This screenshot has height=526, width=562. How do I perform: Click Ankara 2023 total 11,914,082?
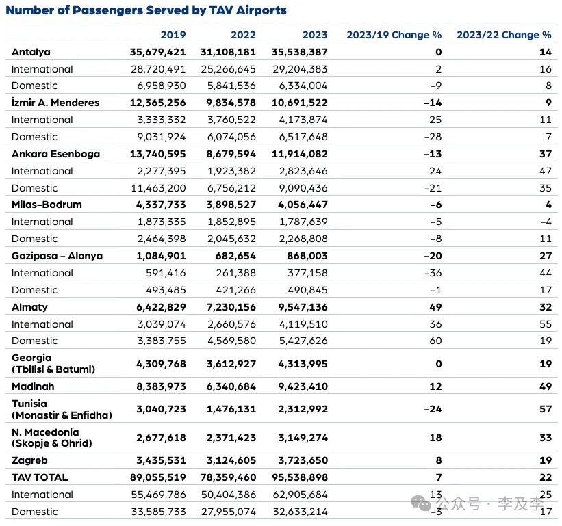[x=299, y=155]
